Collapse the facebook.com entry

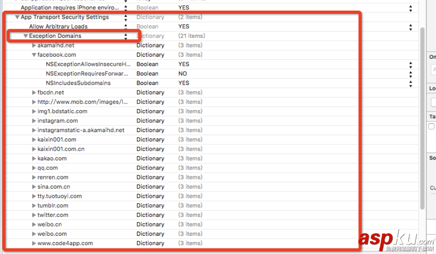point(34,55)
